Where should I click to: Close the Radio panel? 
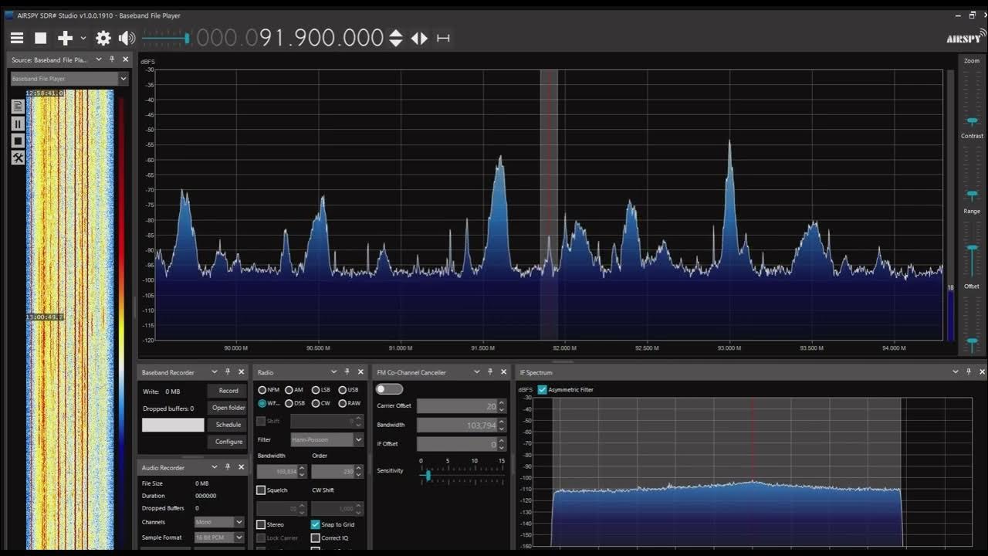tap(360, 372)
